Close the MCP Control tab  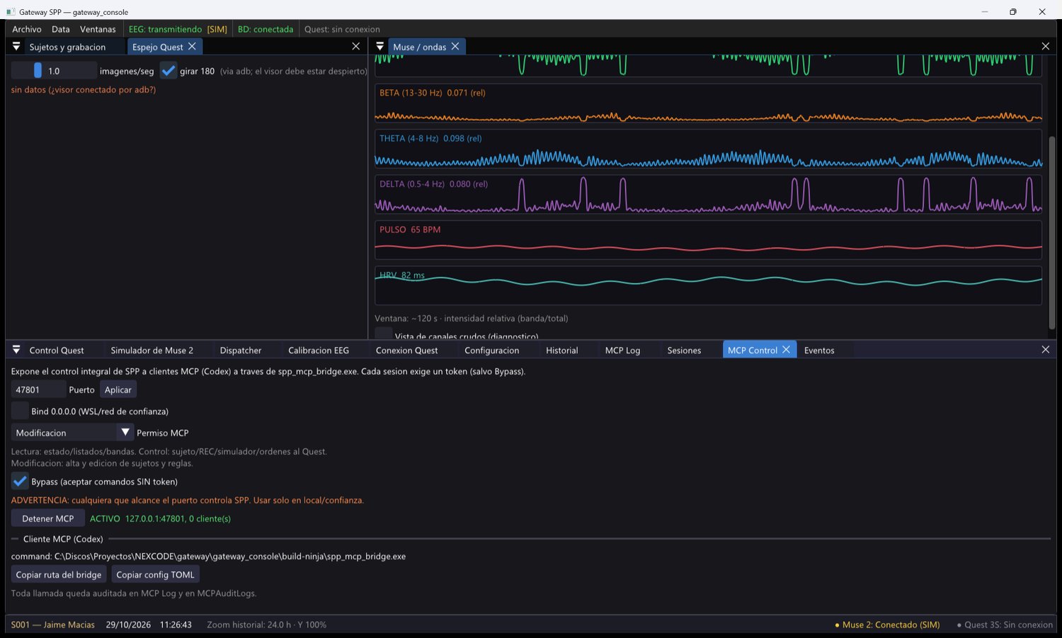[x=786, y=350]
